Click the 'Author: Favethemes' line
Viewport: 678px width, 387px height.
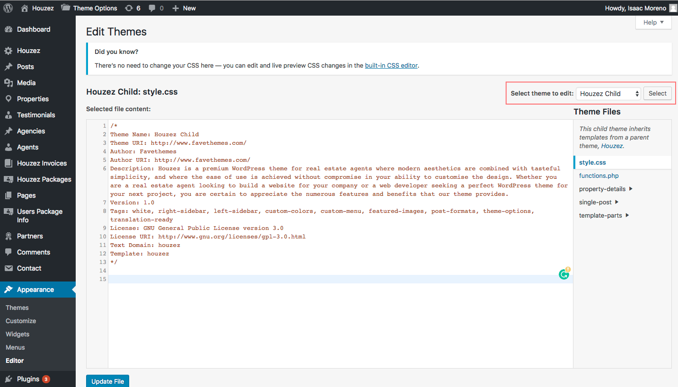[x=143, y=151]
